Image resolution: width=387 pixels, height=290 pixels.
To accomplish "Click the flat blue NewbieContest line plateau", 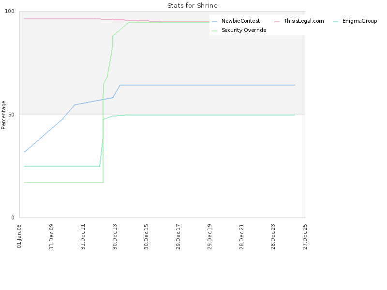I will coord(208,85).
